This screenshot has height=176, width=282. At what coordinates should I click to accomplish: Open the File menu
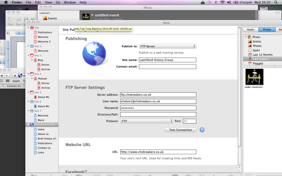(29, 2)
